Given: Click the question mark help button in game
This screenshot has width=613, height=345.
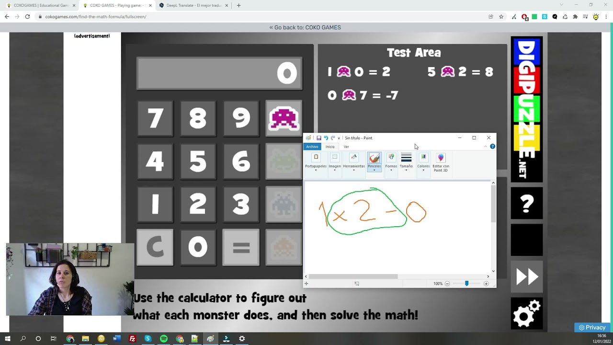Looking at the screenshot, I should 527,203.
